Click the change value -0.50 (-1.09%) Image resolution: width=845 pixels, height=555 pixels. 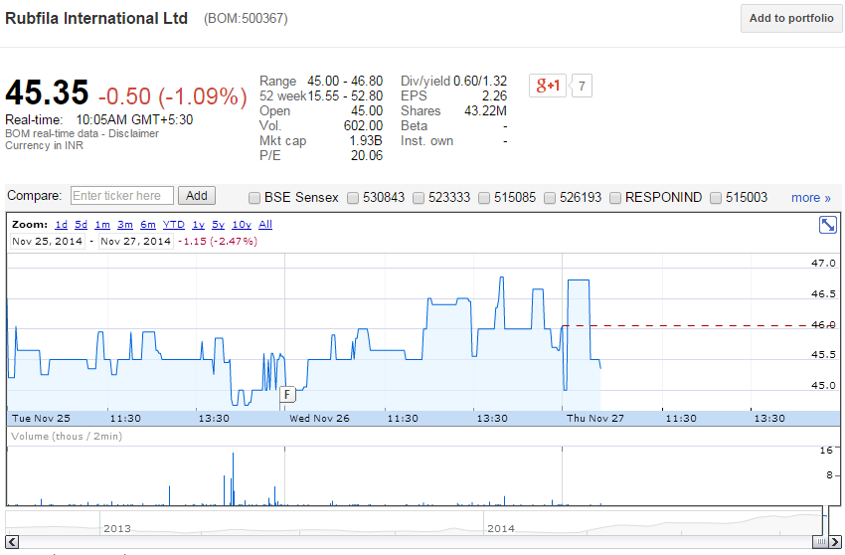(172, 96)
